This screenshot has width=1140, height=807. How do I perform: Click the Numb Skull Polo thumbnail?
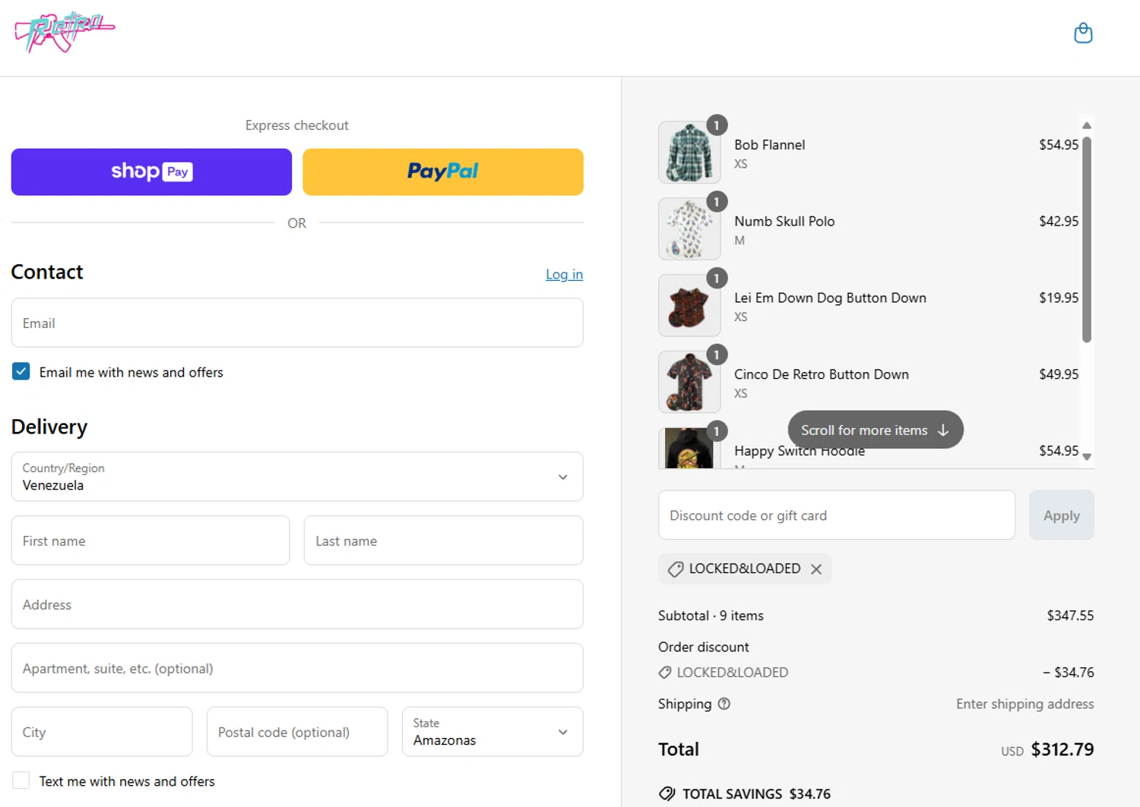pyautogui.click(x=689, y=229)
